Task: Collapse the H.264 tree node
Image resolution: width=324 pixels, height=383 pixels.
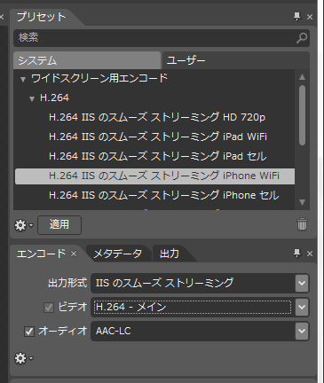Action: point(32,98)
